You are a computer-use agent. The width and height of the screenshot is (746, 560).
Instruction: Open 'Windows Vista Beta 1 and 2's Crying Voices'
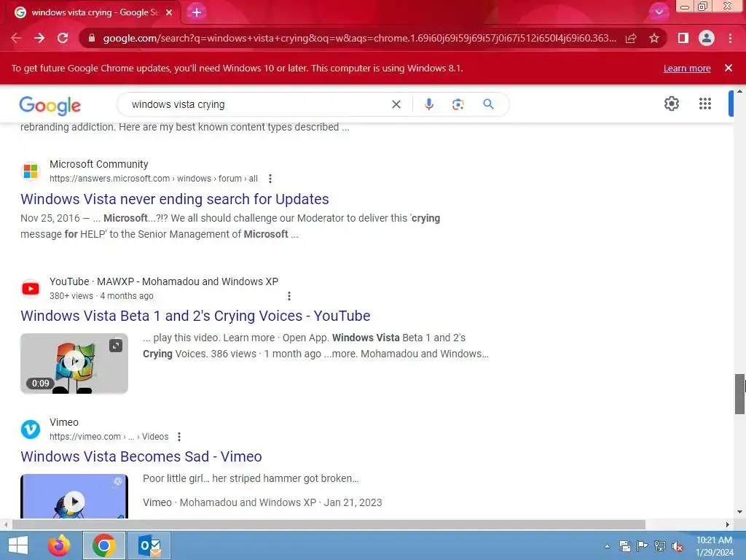point(195,316)
